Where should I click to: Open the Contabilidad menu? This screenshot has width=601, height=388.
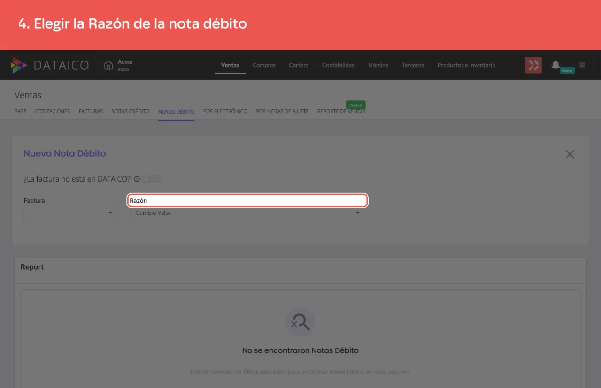coord(339,65)
